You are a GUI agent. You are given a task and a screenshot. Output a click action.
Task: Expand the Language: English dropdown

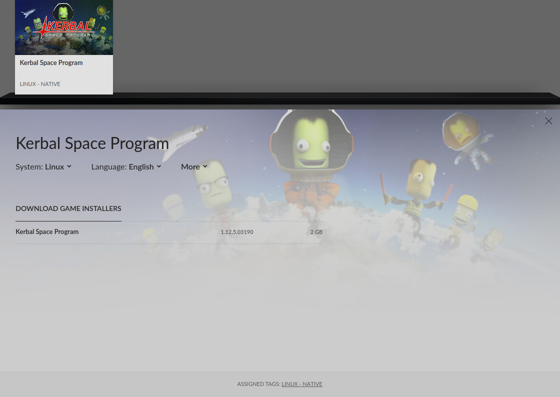[126, 166]
